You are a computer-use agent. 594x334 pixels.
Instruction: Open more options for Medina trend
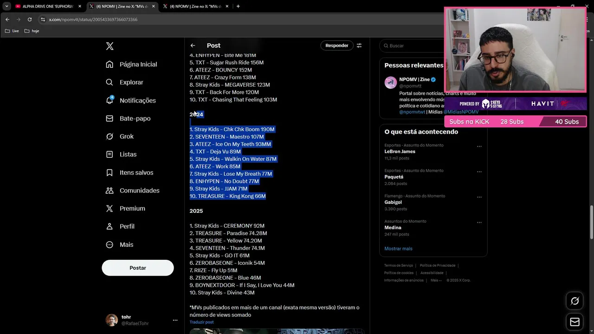click(479, 223)
